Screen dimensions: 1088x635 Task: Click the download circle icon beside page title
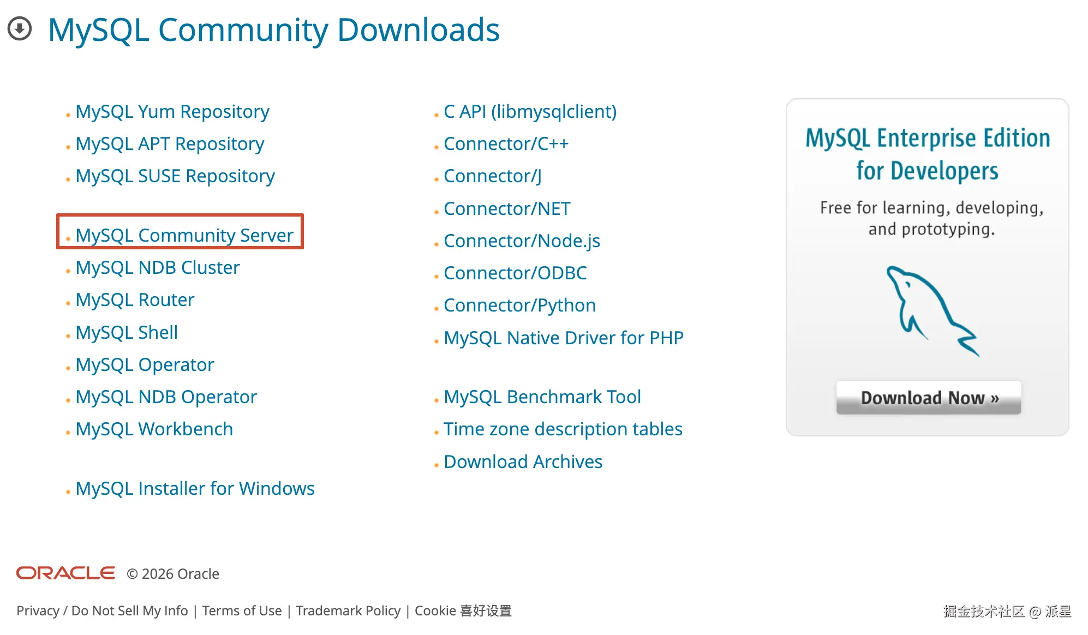point(20,29)
